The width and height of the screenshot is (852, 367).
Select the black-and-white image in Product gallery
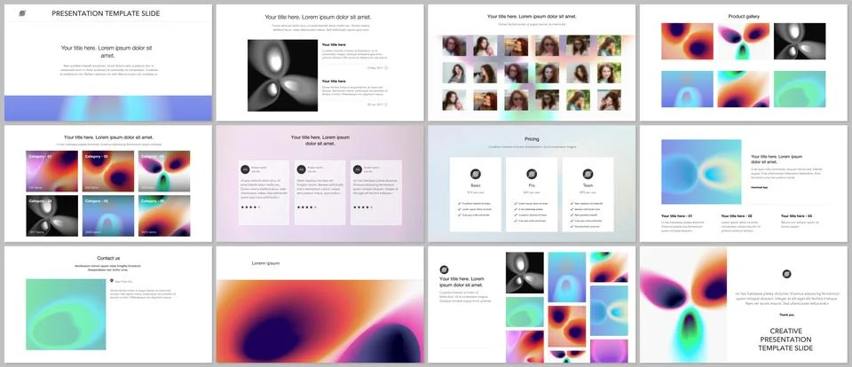tap(800, 42)
